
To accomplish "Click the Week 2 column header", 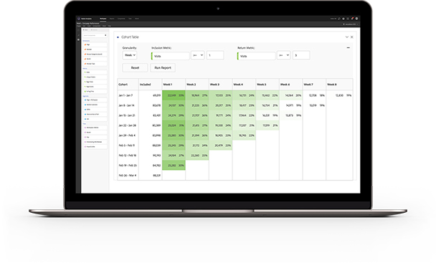I will [197, 85].
